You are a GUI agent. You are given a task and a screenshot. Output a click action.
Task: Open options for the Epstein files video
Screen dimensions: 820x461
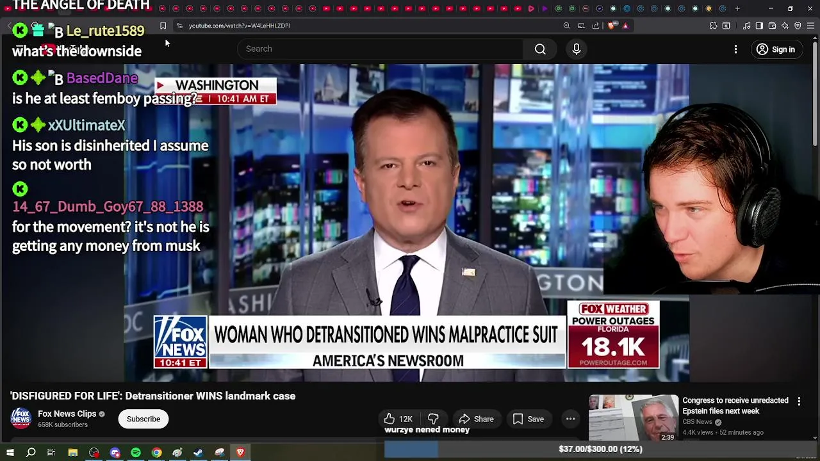799,401
